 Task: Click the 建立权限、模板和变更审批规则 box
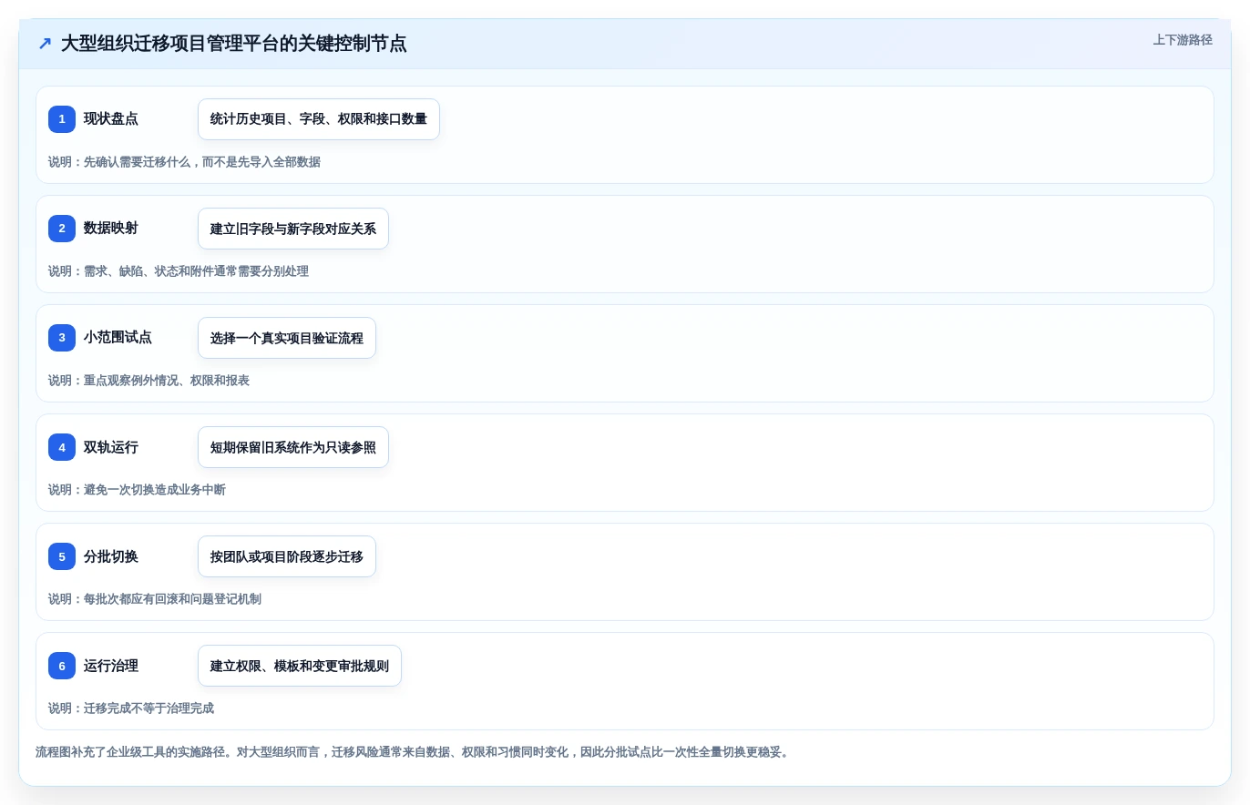coord(300,666)
